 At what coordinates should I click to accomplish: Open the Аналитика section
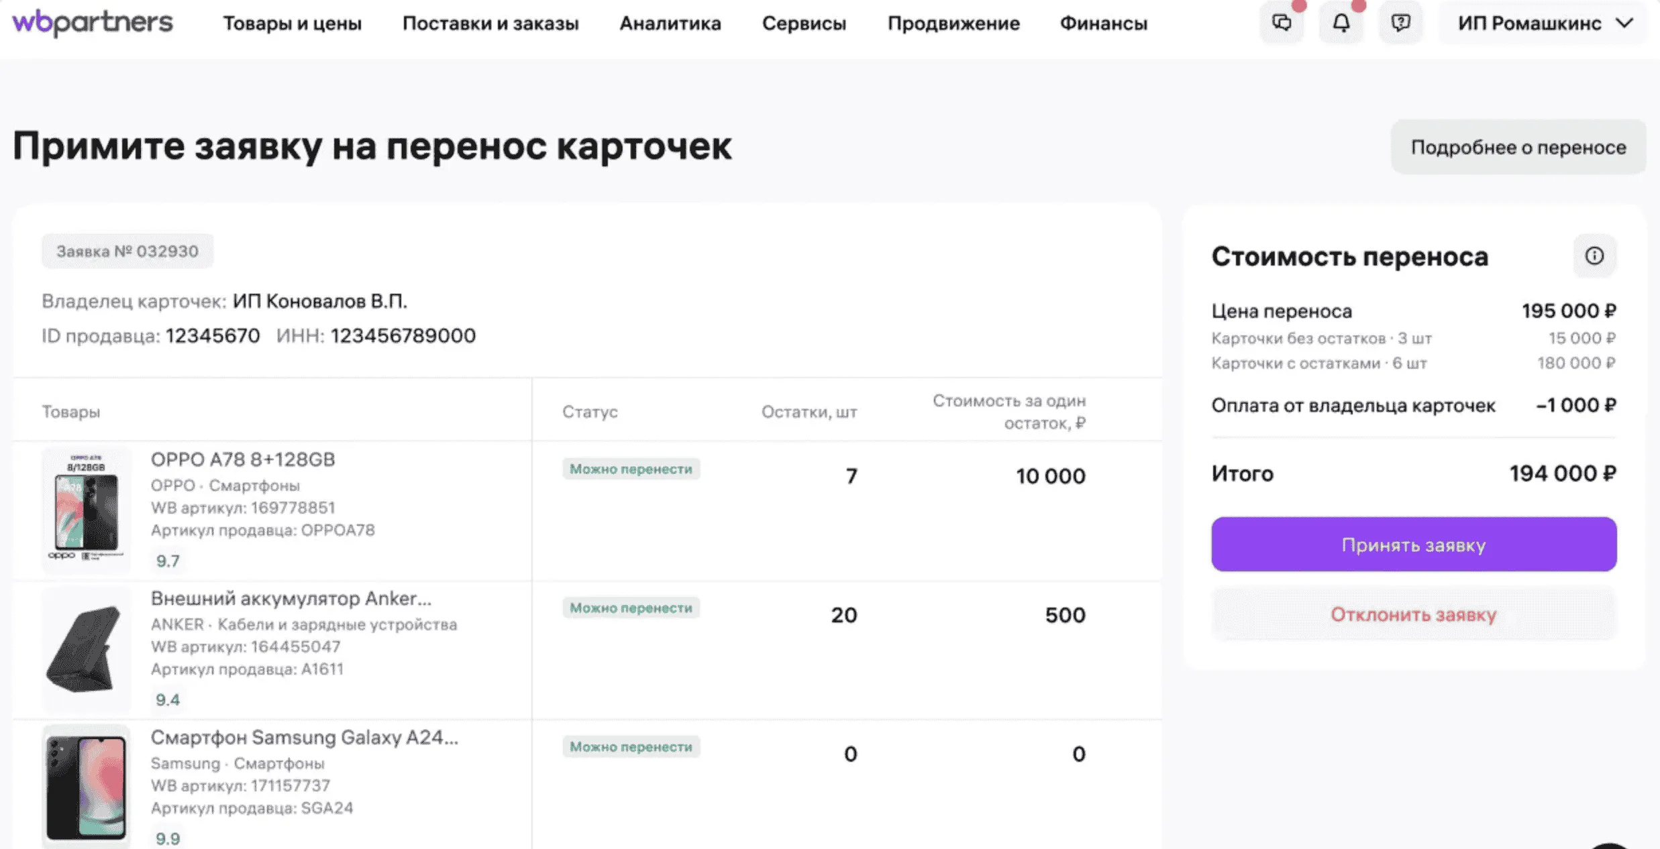click(x=671, y=23)
